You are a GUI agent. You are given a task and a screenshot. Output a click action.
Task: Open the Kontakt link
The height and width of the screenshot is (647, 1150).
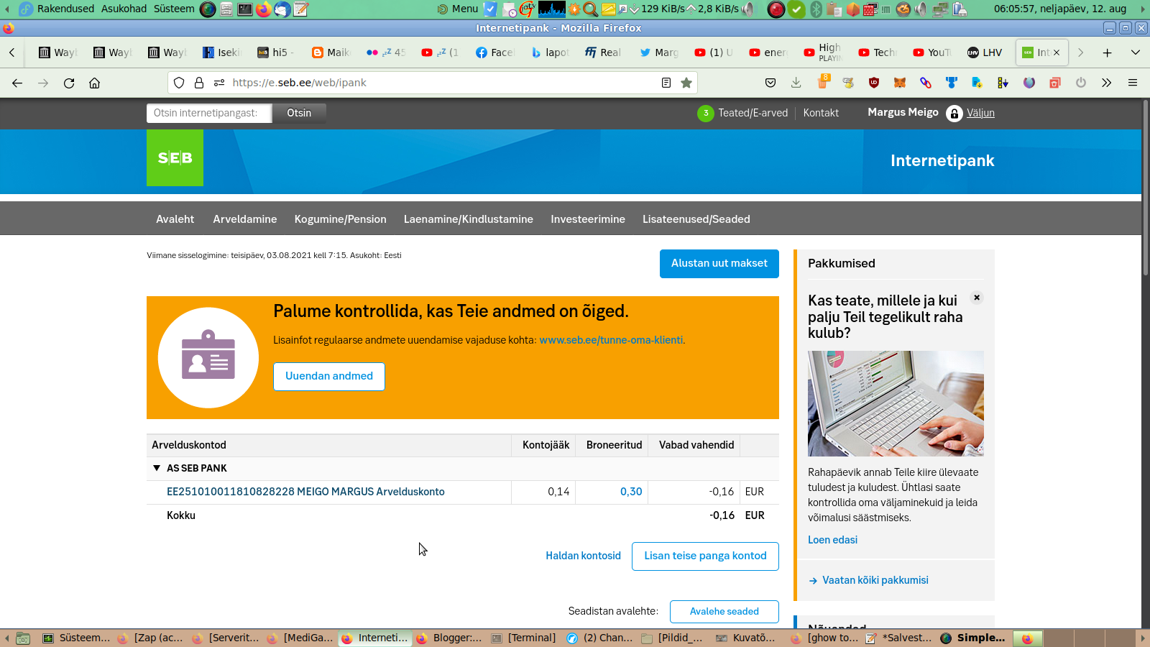(x=821, y=113)
